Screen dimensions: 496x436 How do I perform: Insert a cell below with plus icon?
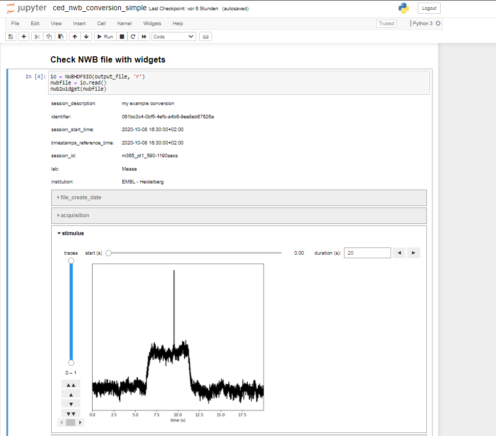(24, 37)
